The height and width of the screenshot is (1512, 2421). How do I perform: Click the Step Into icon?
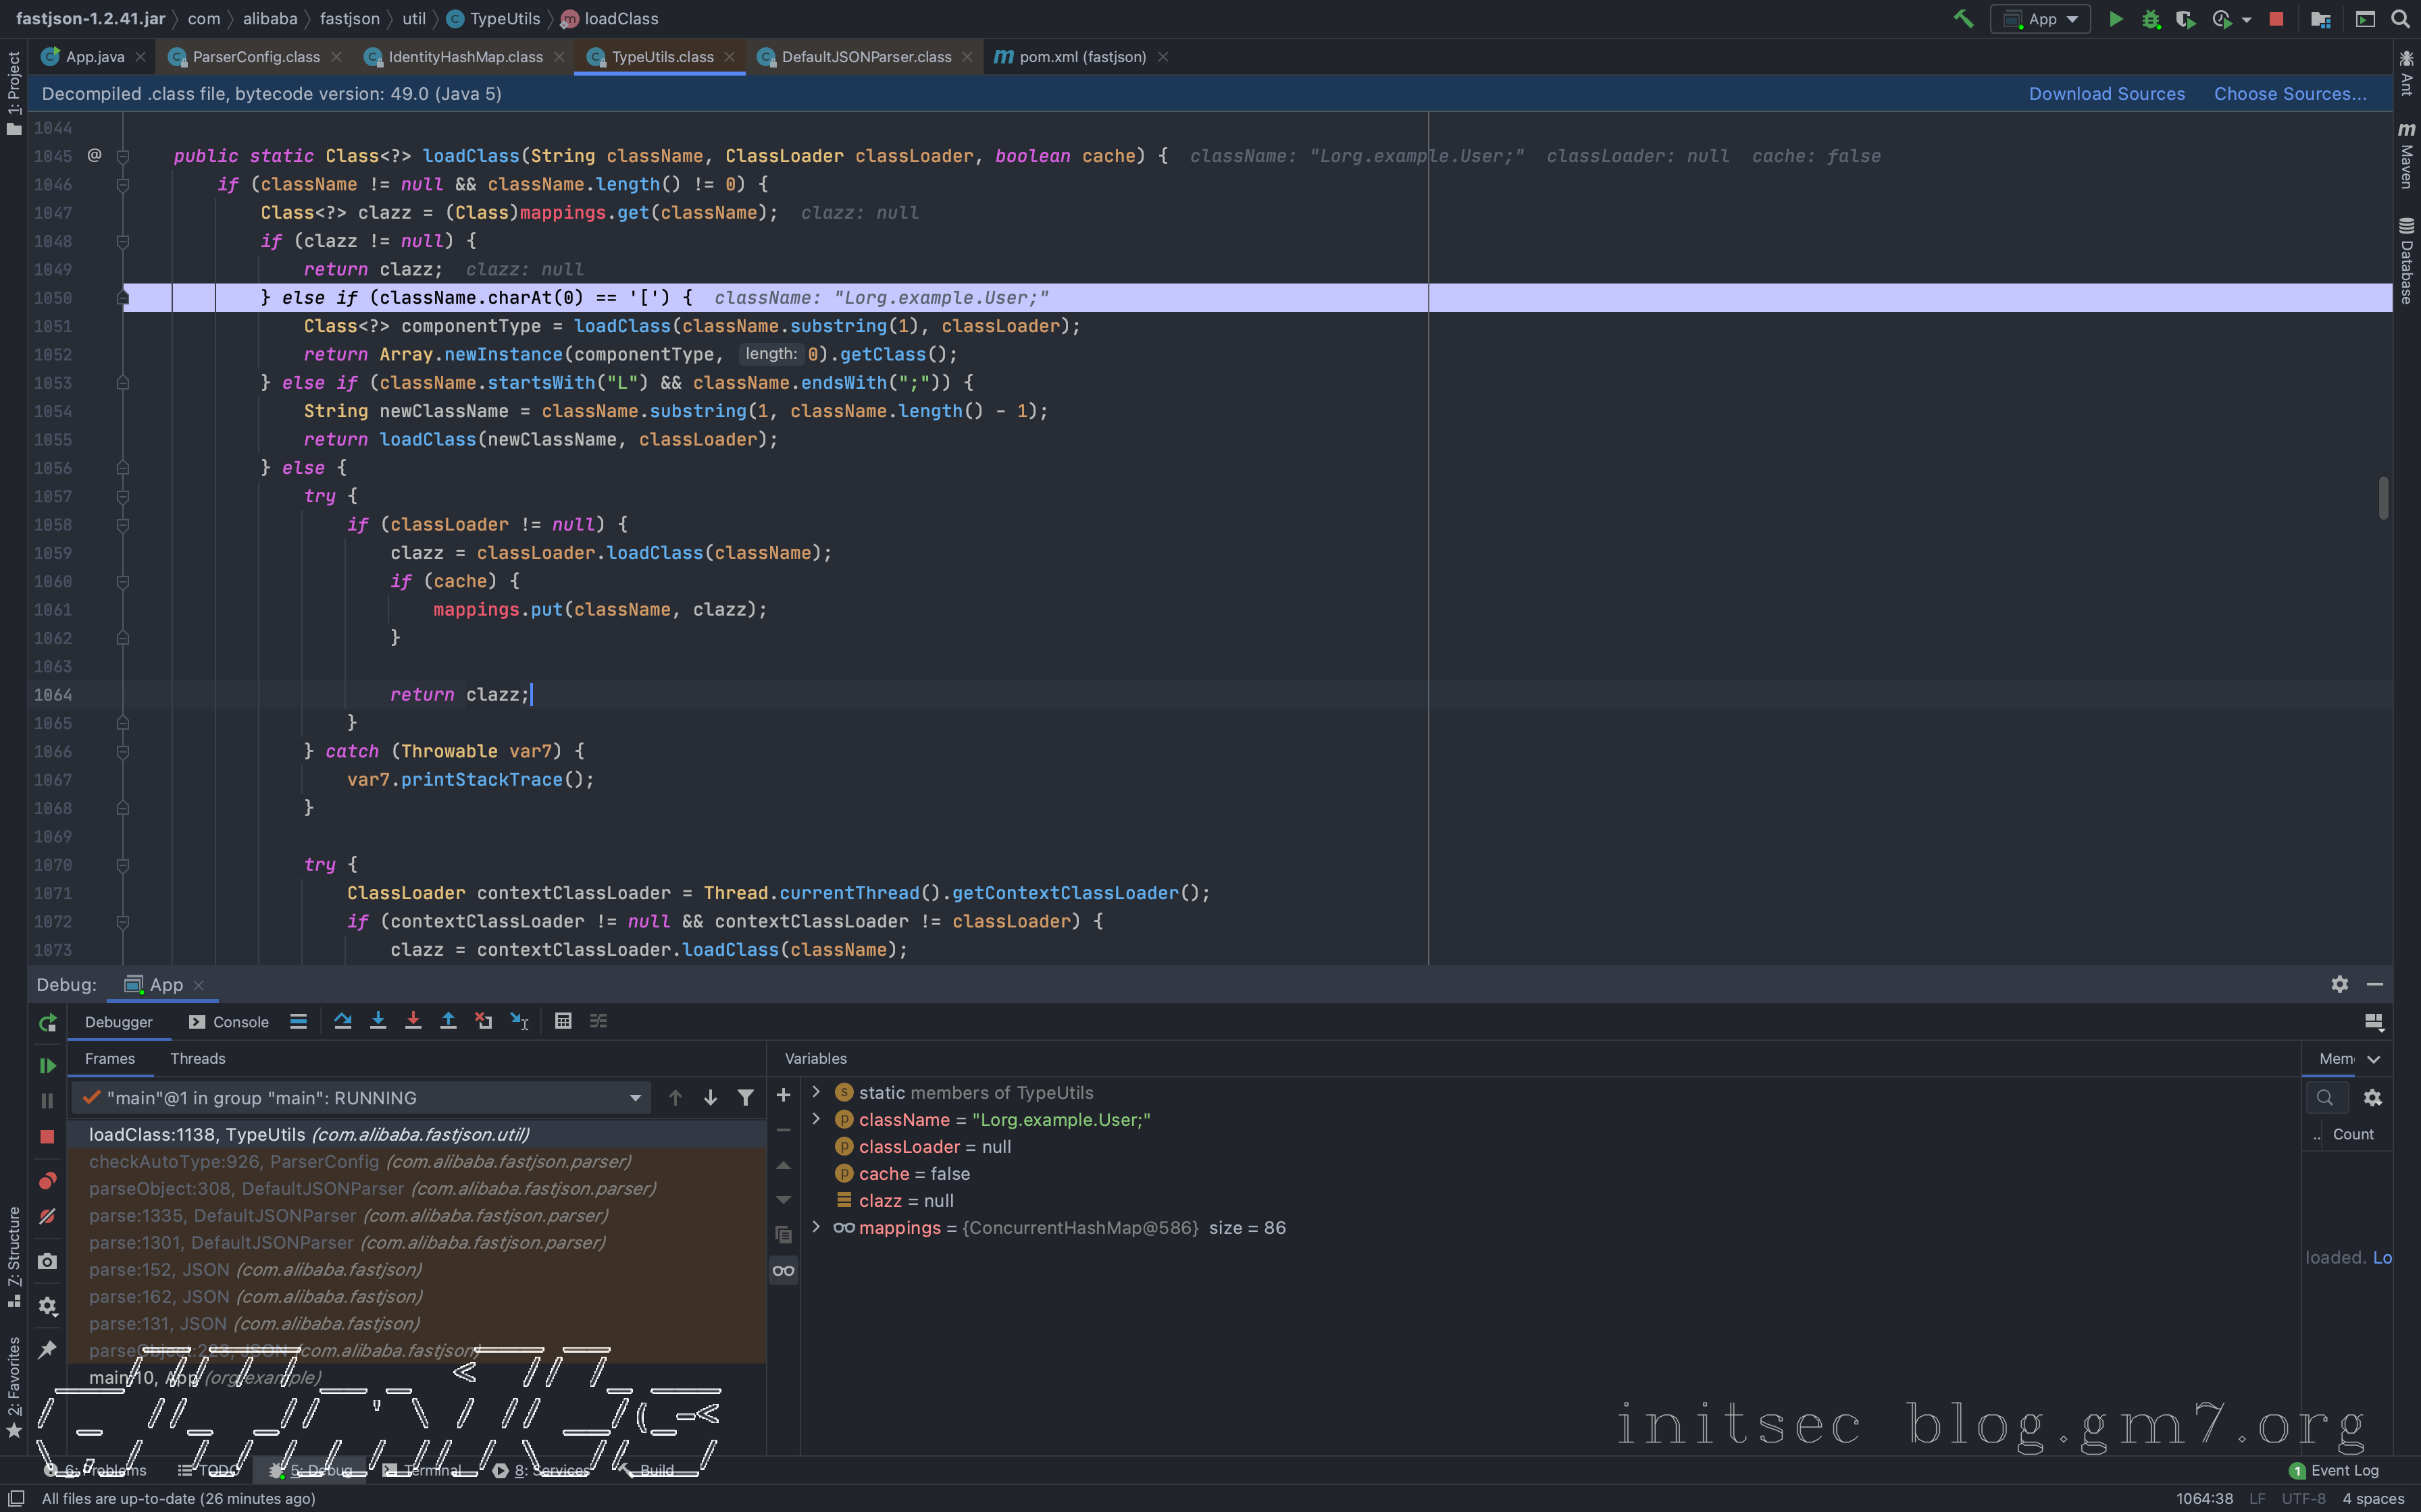coord(378,1021)
